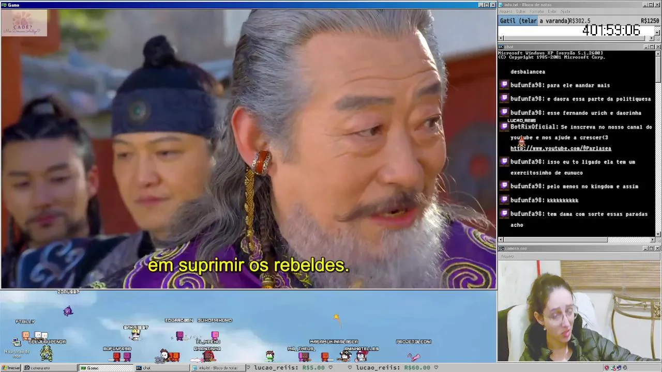
Task: Open the Exibir menu in the Bloco de notas window
Action: coord(552,11)
